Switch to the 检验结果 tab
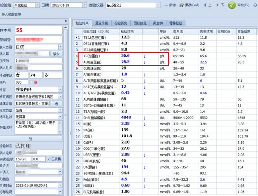 [82, 23]
